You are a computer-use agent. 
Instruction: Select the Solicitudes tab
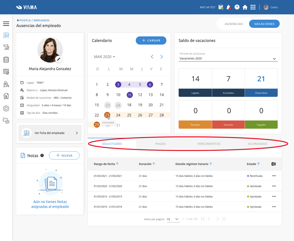coord(112,144)
